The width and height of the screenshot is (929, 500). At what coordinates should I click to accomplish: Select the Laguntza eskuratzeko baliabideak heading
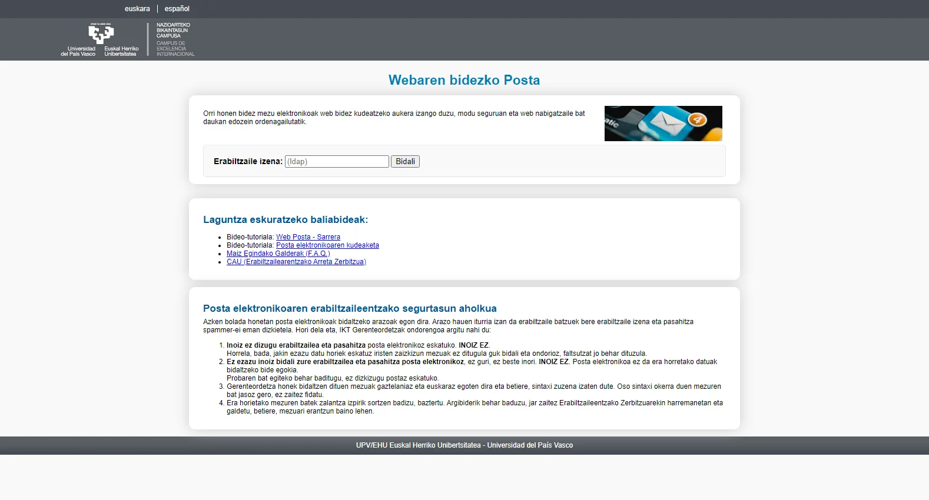pos(286,219)
